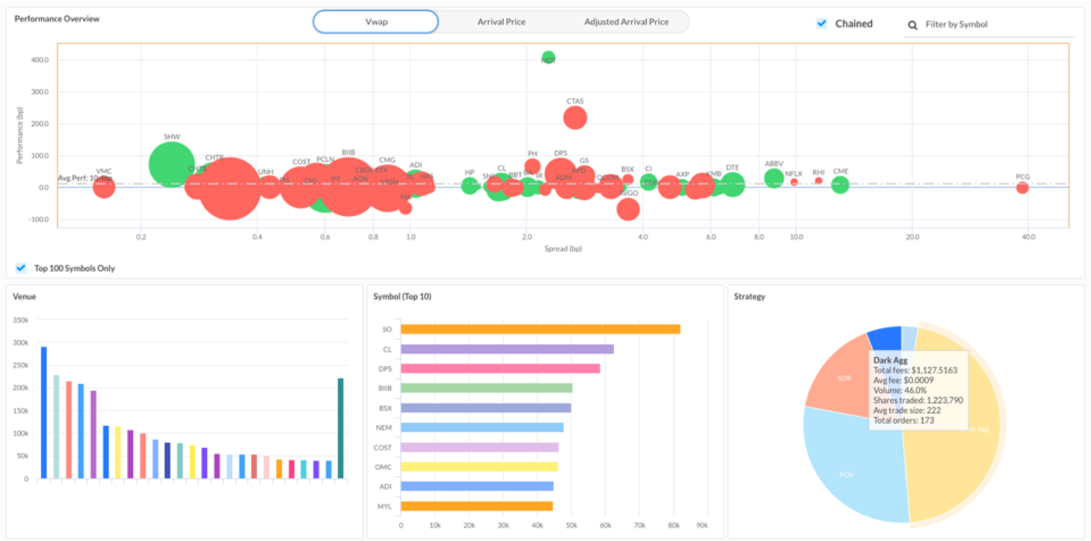This screenshot has width=1091, height=541.
Task: Click the purple CL symbol bar
Action: [507, 349]
